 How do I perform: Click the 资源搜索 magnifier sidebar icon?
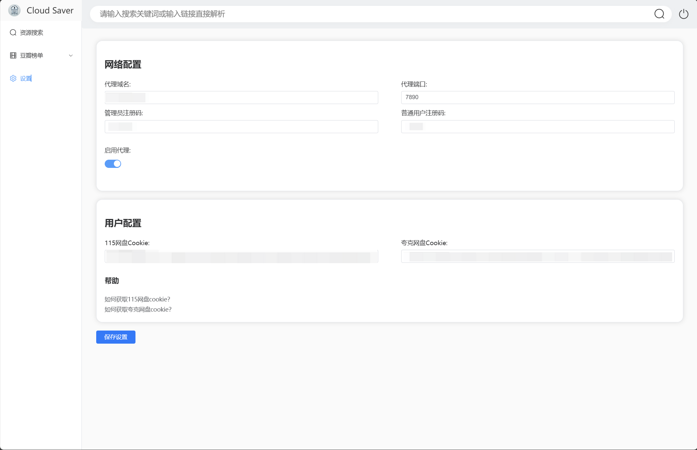(13, 32)
